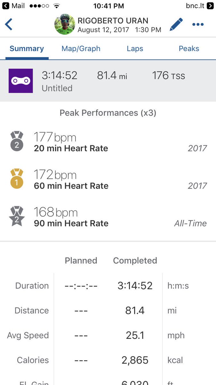Viewport: 216px width, 385px height.
Task: Select the star medal 90 min icon
Action: [x=17, y=216]
